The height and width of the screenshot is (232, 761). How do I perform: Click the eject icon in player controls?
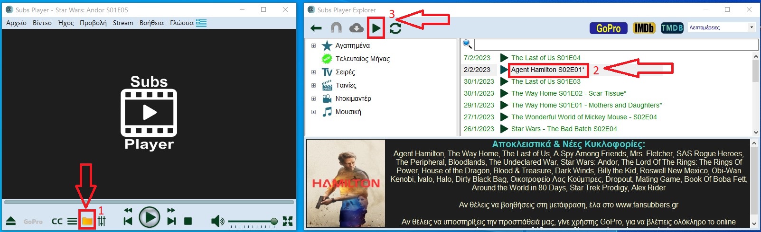coord(11,221)
